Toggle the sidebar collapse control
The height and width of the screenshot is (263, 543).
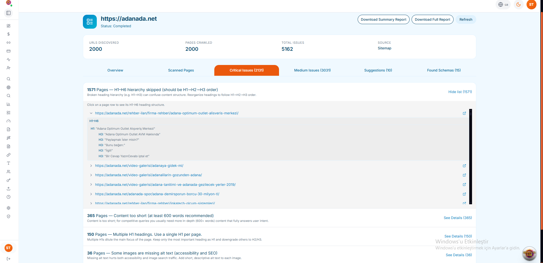[8, 13]
